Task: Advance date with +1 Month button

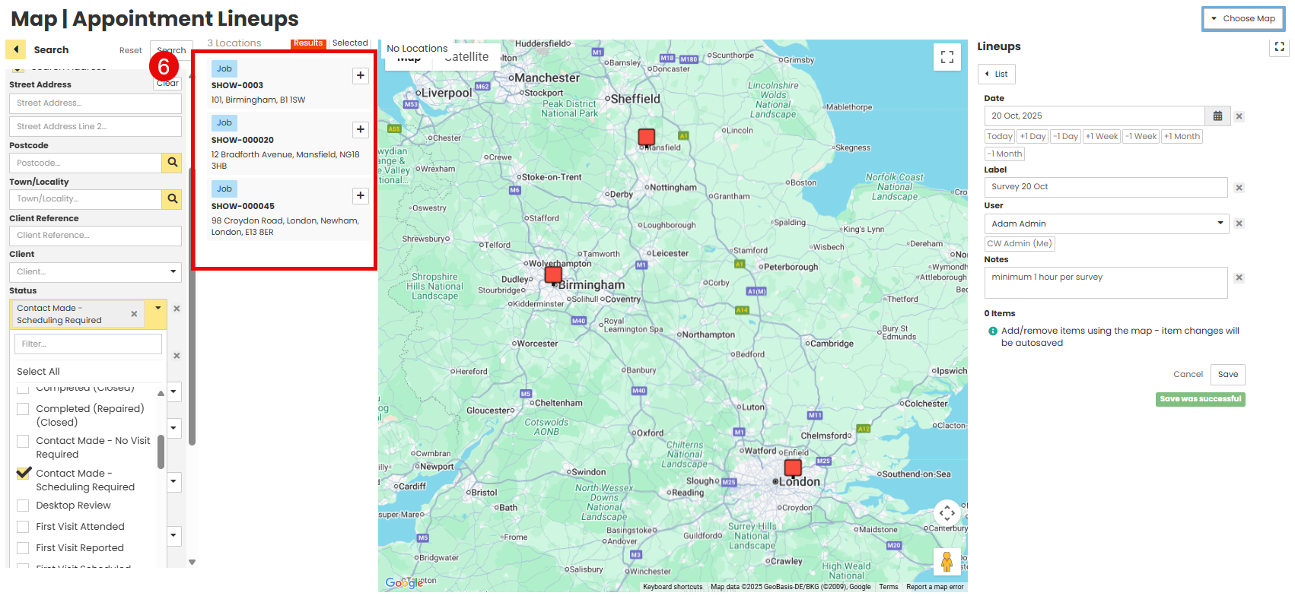Action: 1182,137
